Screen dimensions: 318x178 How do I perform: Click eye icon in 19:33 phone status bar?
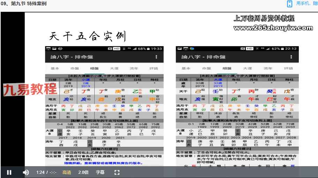60,49
